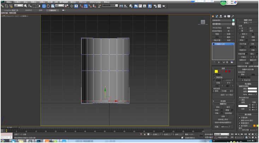Choose the Select Object arrow tool
The height and width of the screenshot is (143, 259).
25,6
